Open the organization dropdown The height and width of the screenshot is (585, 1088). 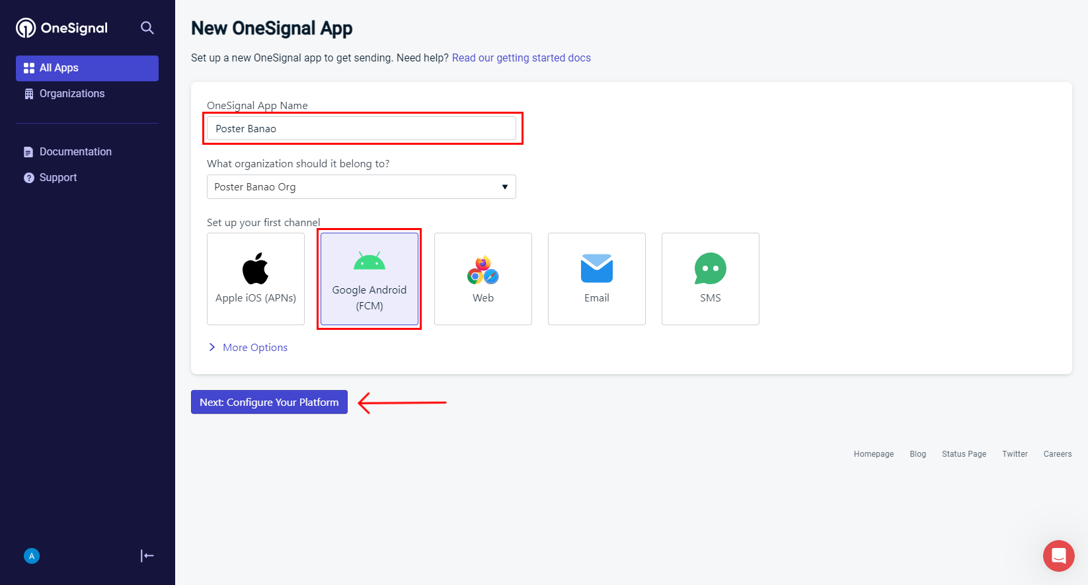(362, 186)
